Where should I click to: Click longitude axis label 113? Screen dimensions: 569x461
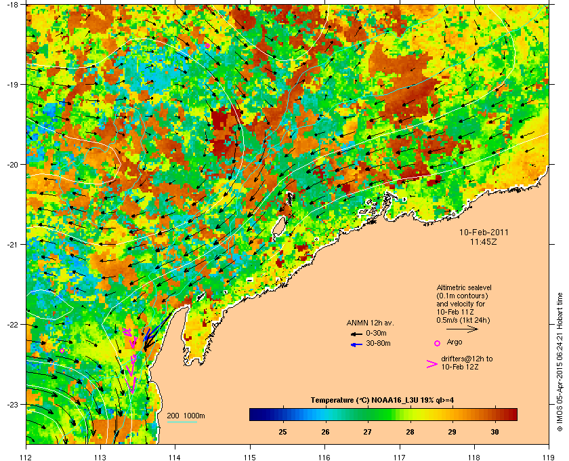(100, 458)
